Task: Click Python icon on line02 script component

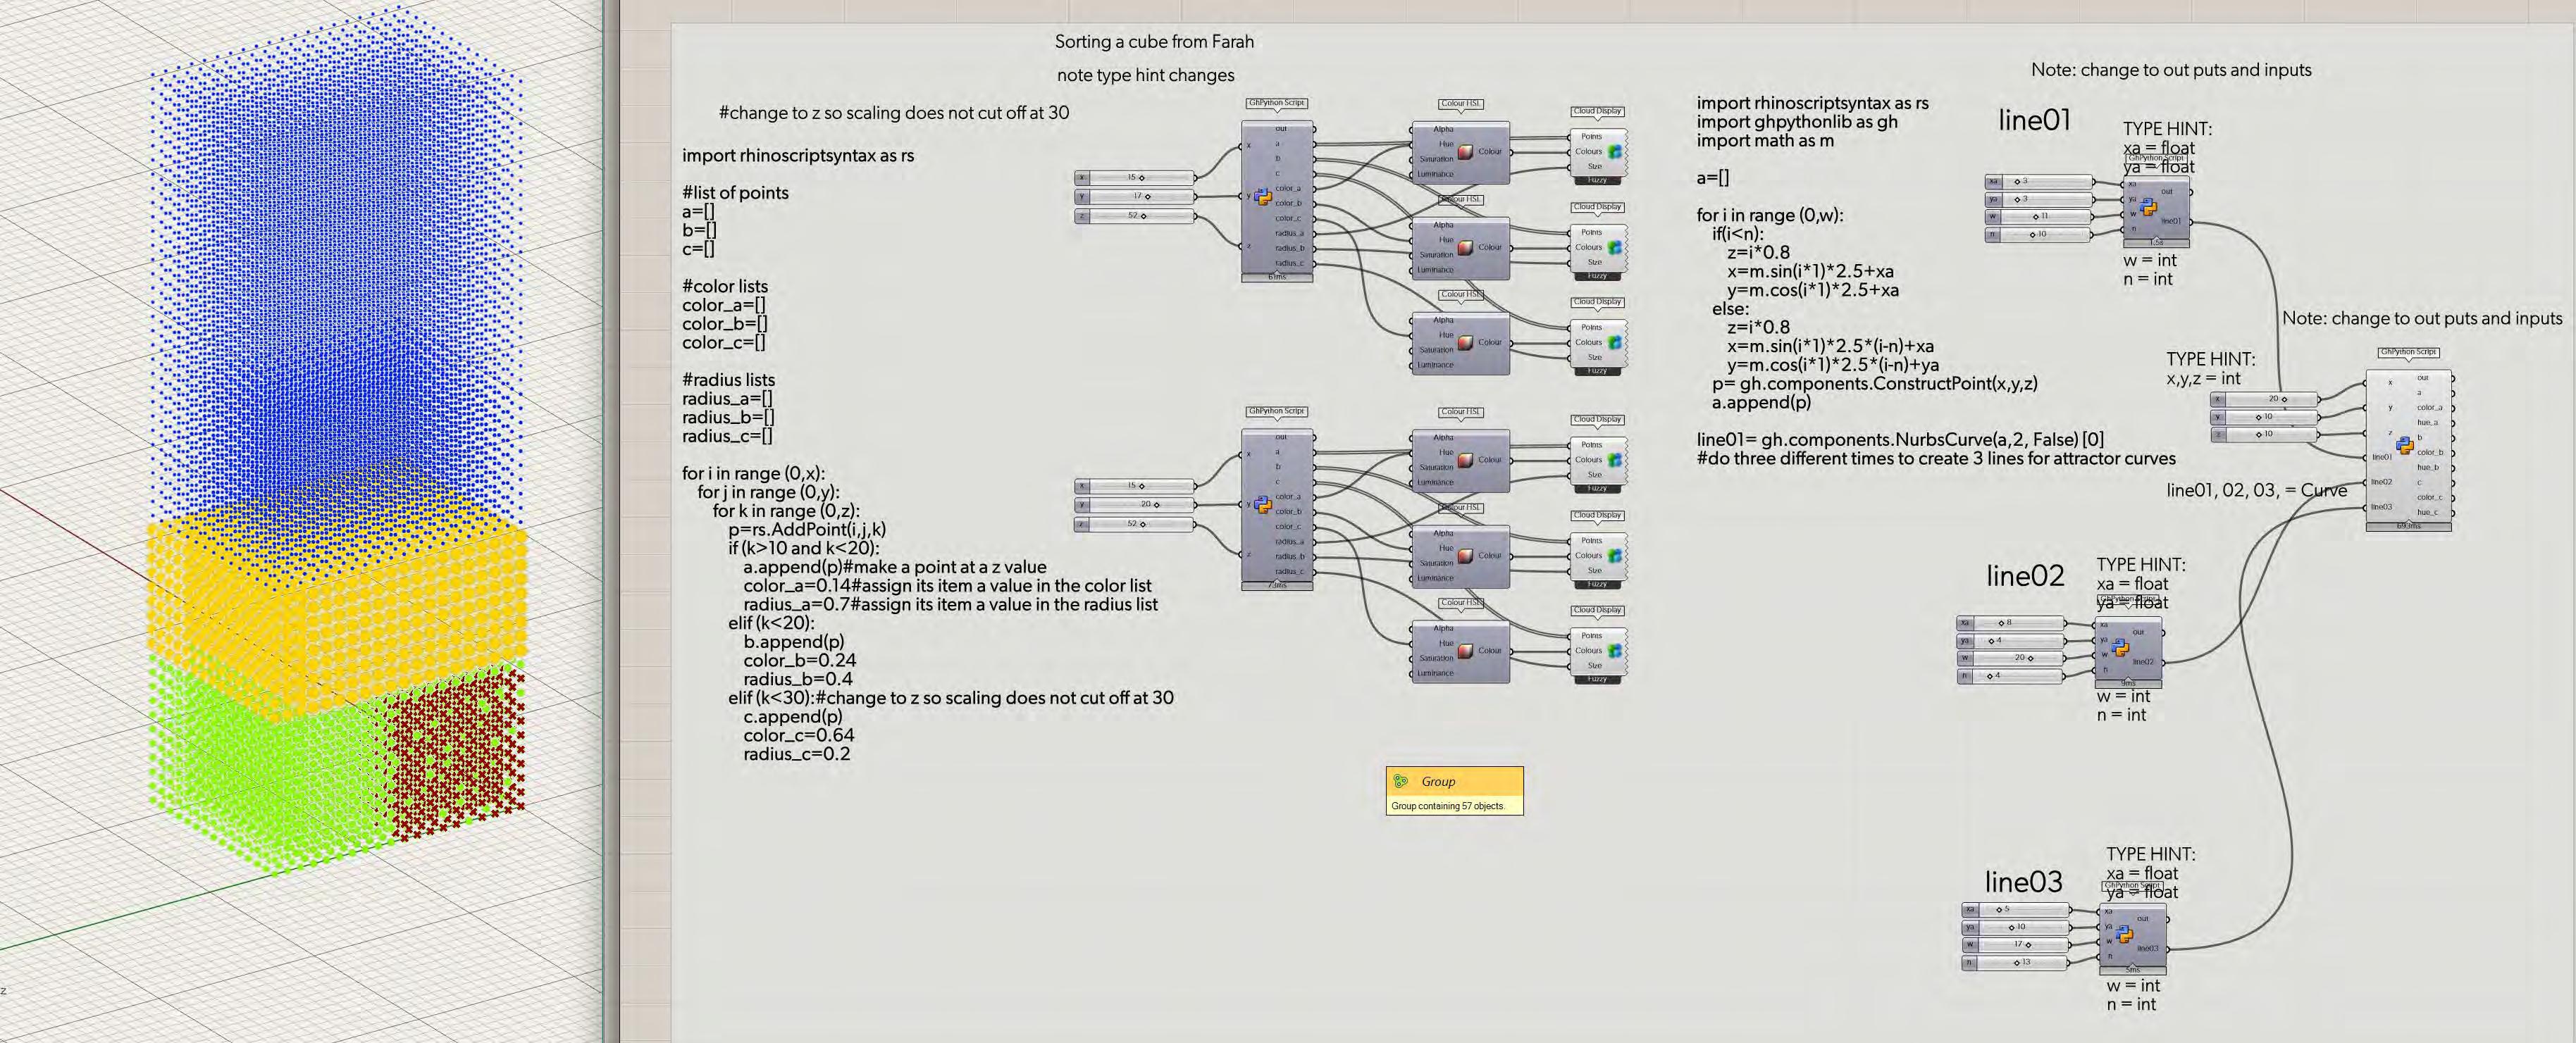Action: click(x=2119, y=647)
